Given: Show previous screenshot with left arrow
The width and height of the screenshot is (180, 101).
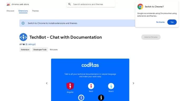Looking at the screenshot, I should coord(47,83).
